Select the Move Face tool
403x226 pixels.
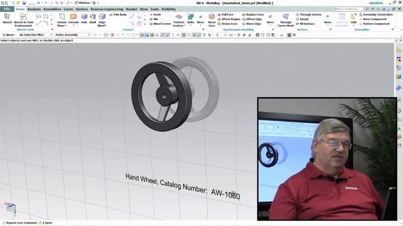pyautogui.click(x=212, y=20)
